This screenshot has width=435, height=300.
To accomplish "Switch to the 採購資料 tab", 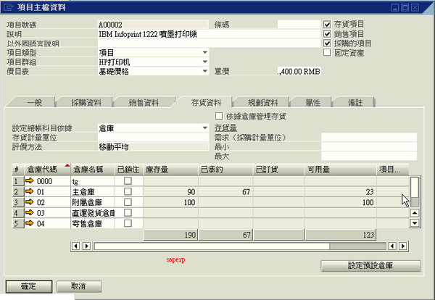I will click(x=86, y=103).
